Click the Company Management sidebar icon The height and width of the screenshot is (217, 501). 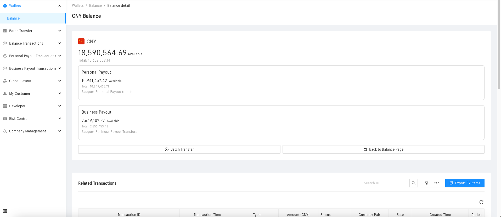coord(5,131)
